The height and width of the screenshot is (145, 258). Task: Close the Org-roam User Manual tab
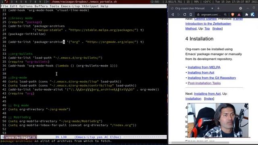coord(212,8)
